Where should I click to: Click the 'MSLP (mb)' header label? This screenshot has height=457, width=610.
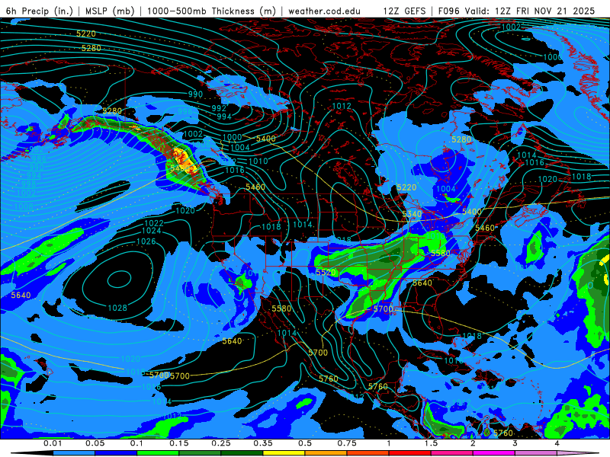(x=110, y=11)
